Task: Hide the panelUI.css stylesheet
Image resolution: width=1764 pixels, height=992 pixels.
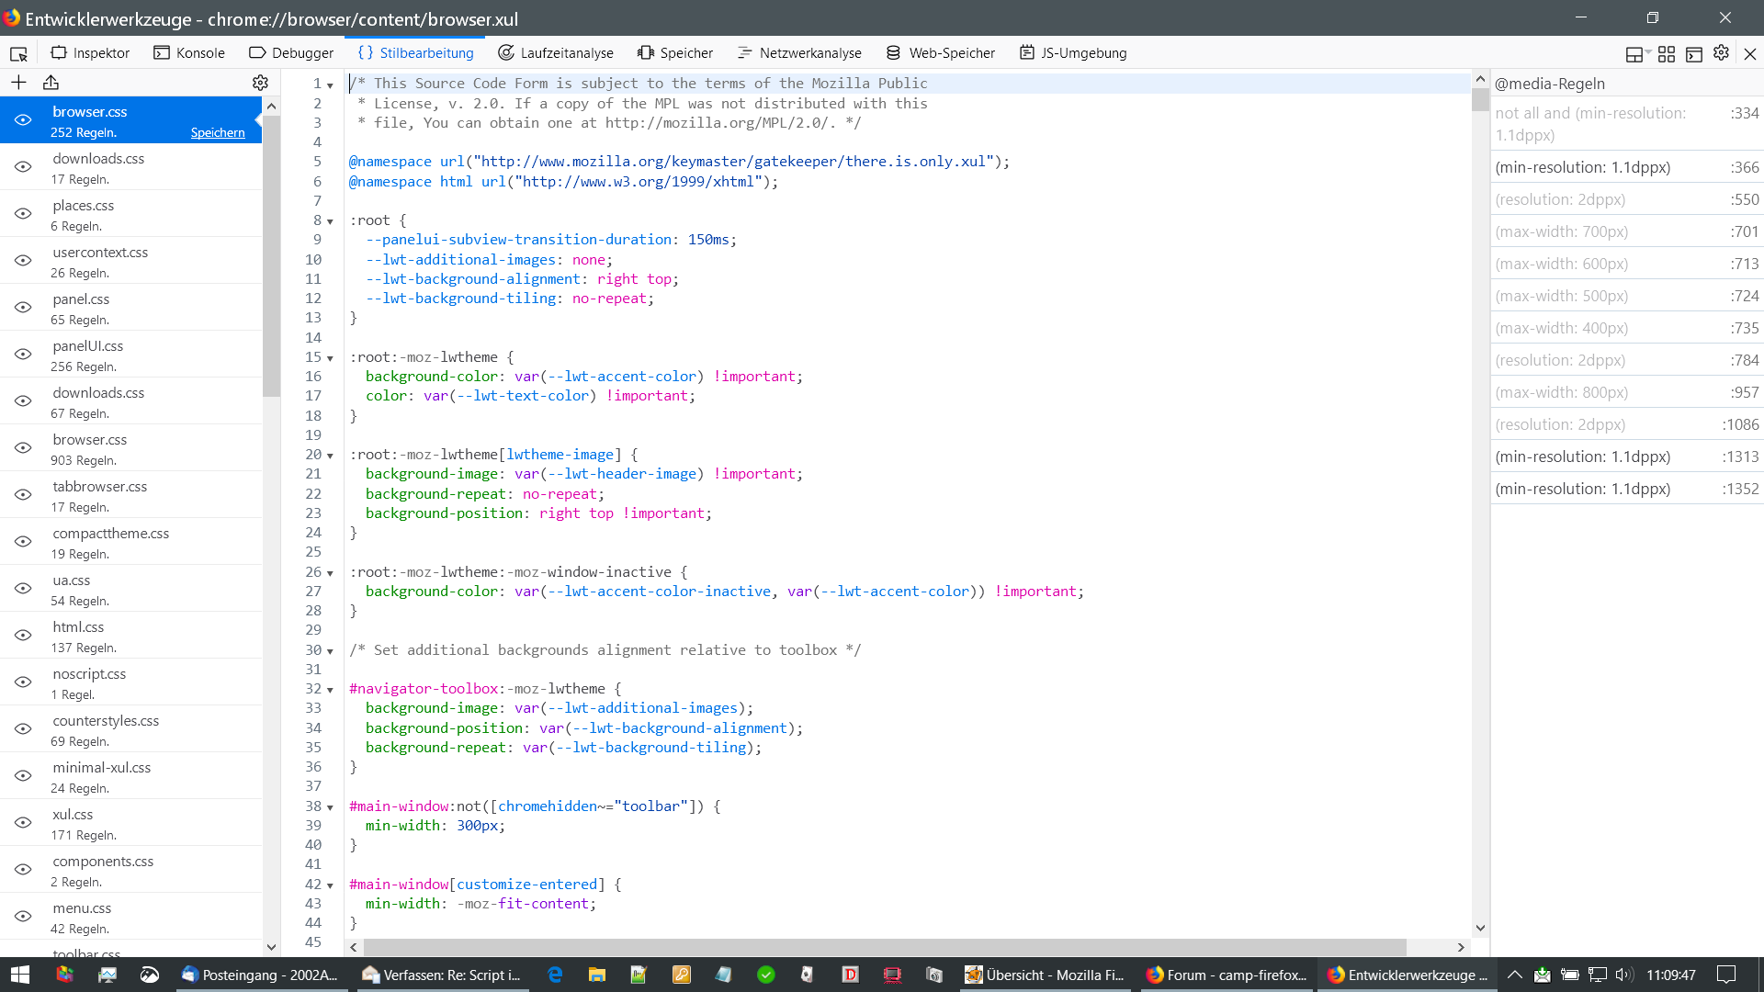Action: [23, 355]
